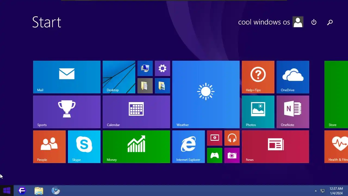The height and width of the screenshot is (196, 348).
Task: Open the Pictures folder tile
Action: (x=162, y=86)
